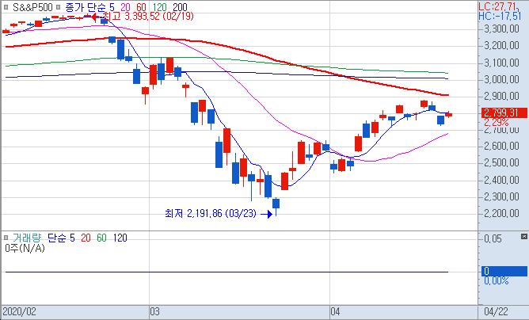Click the 2020/02 date axis label
The height and width of the screenshot is (320, 529).
(x=18, y=311)
